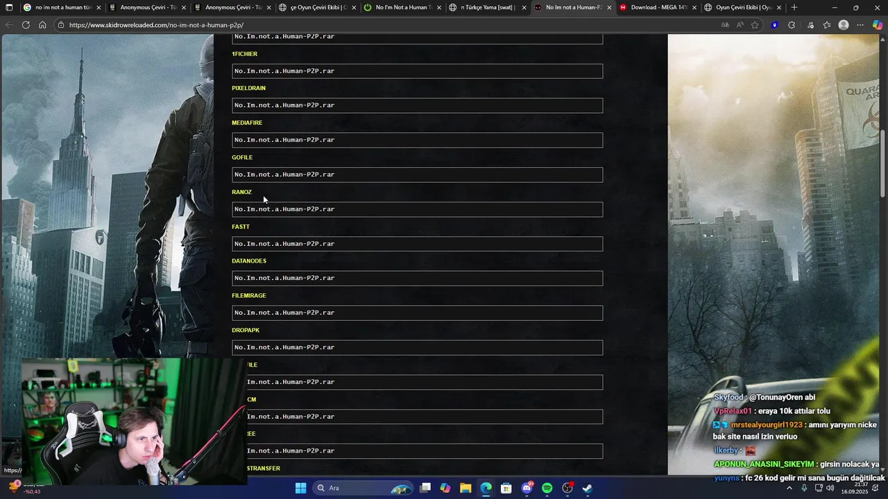Open OBS Studio from the taskbar
The height and width of the screenshot is (499, 888).
pos(567,488)
